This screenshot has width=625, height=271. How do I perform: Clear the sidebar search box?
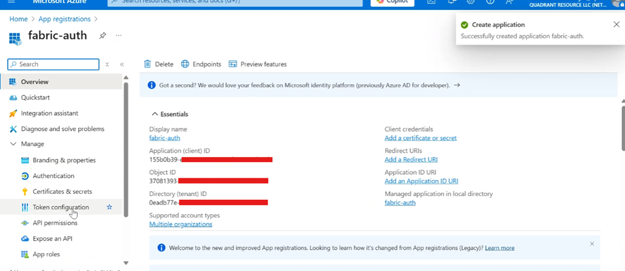tap(107, 64)
